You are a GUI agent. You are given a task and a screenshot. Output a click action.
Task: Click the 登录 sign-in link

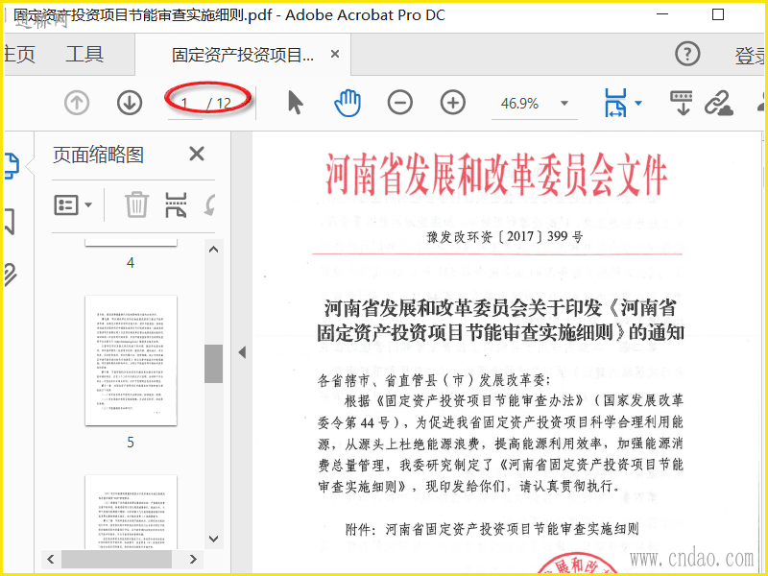pos(750,57)
